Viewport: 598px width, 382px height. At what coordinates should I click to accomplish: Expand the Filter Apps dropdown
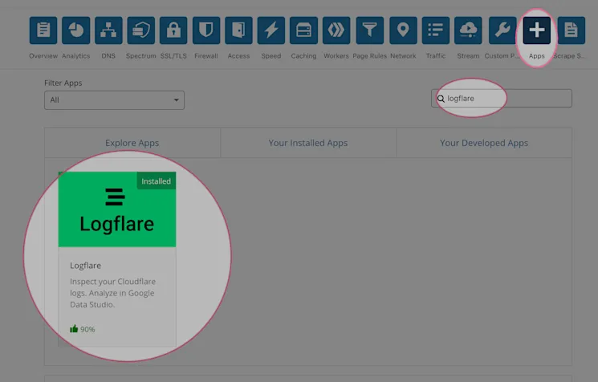[115, 100]
